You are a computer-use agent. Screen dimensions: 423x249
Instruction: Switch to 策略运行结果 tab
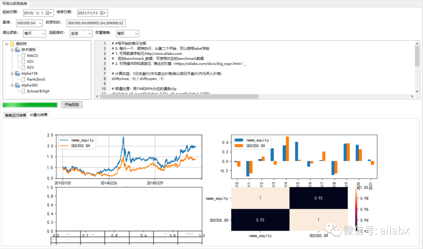click(15, 115)
